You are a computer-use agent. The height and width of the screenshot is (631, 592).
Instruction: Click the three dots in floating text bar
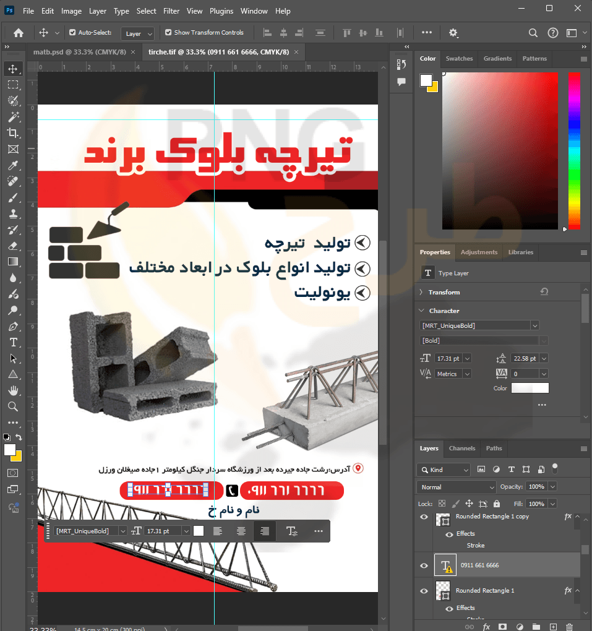point(319,531)
